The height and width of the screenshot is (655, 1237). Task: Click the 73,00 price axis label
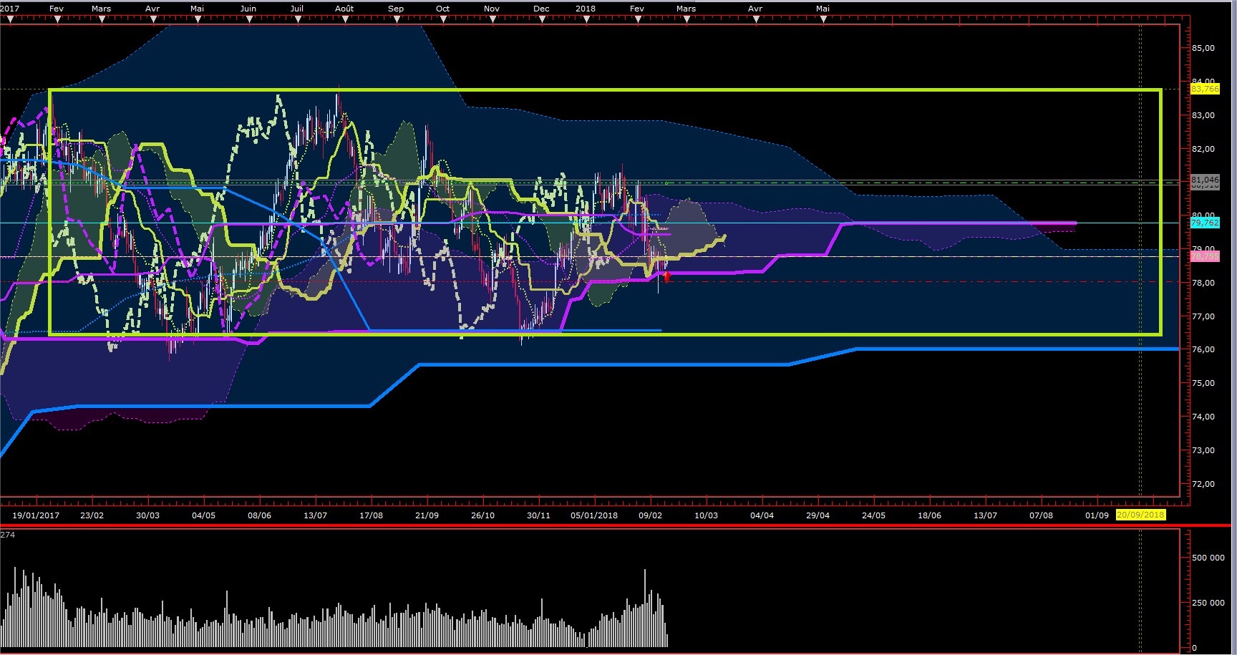1203,450
